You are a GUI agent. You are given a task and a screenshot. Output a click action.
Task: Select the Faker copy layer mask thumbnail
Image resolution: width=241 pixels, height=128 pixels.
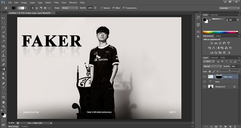[x=219, y=77]
